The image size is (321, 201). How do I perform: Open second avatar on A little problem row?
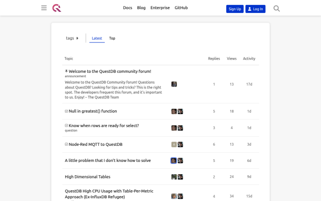click(180, 161)
